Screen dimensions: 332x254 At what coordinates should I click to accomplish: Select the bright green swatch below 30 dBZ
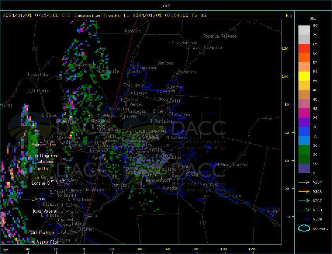coord(304,150)
